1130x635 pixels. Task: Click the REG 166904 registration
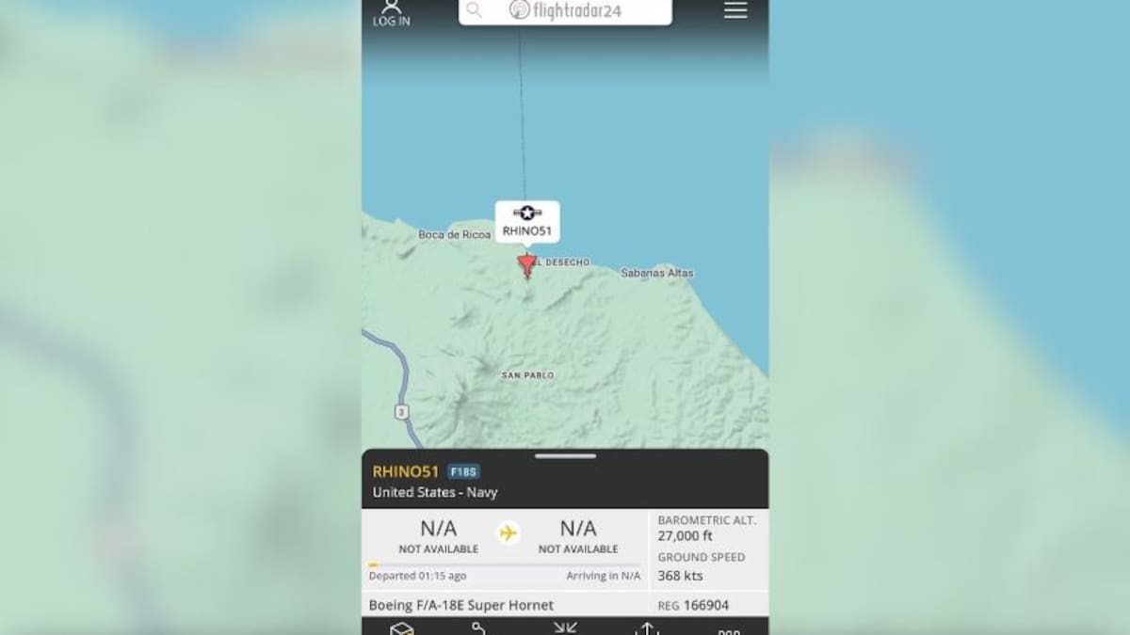click(693, 605)
